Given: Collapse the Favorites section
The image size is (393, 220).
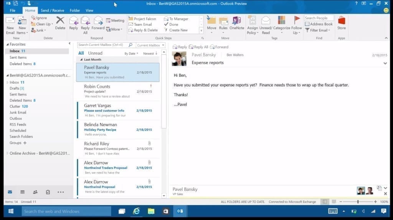Looking at the screenshot, I should 8,44.
